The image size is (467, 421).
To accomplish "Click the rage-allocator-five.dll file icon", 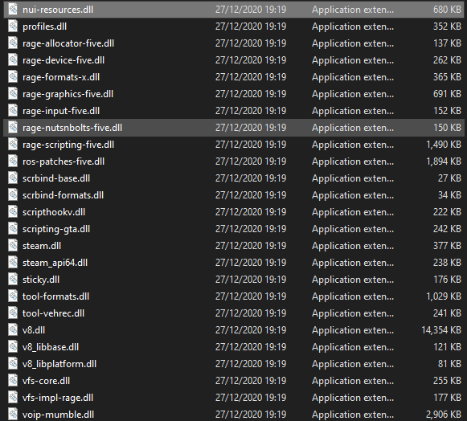I will click(13, 43).
